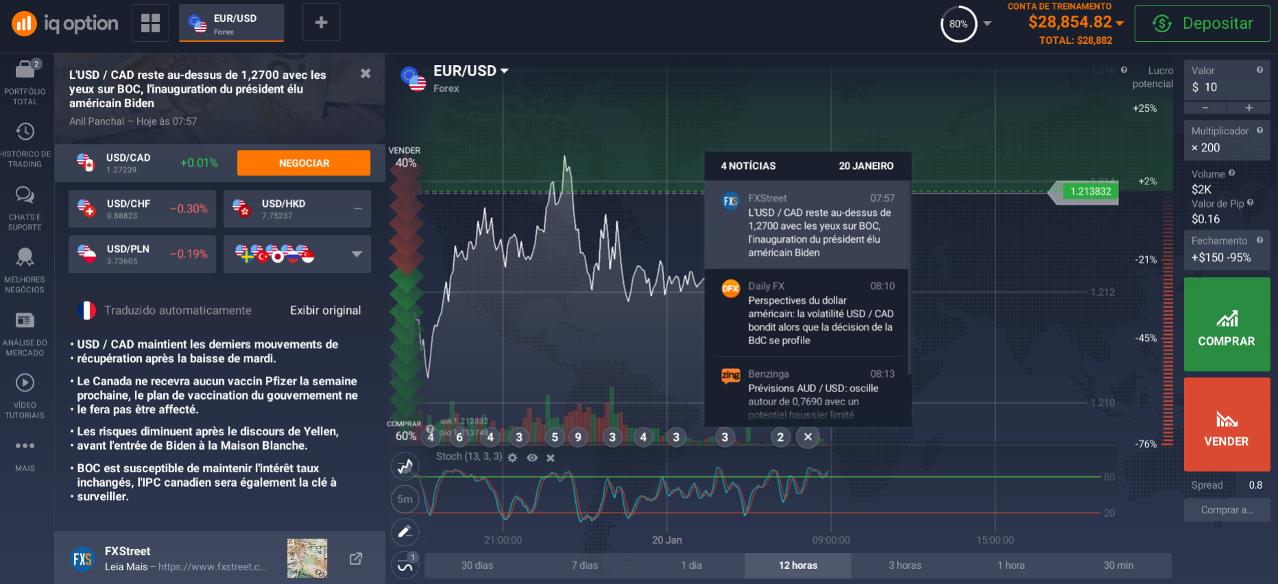
Task: Click the Valor info icon
Action: [1259, 70]
